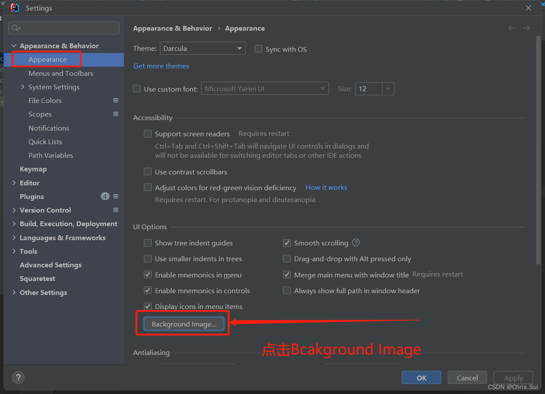The width and height of the screenshot is (545, 394).
Task: Open the font Size dropdown arrow
Action: pyautogui.click(x=388, y=89)
